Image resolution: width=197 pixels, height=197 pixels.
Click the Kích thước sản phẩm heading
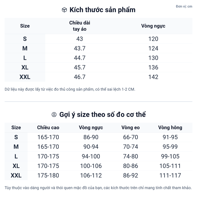coord(102,10)
